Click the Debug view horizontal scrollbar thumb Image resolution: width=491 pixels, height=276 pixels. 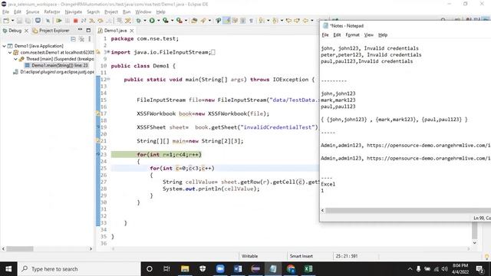[20, 248]
